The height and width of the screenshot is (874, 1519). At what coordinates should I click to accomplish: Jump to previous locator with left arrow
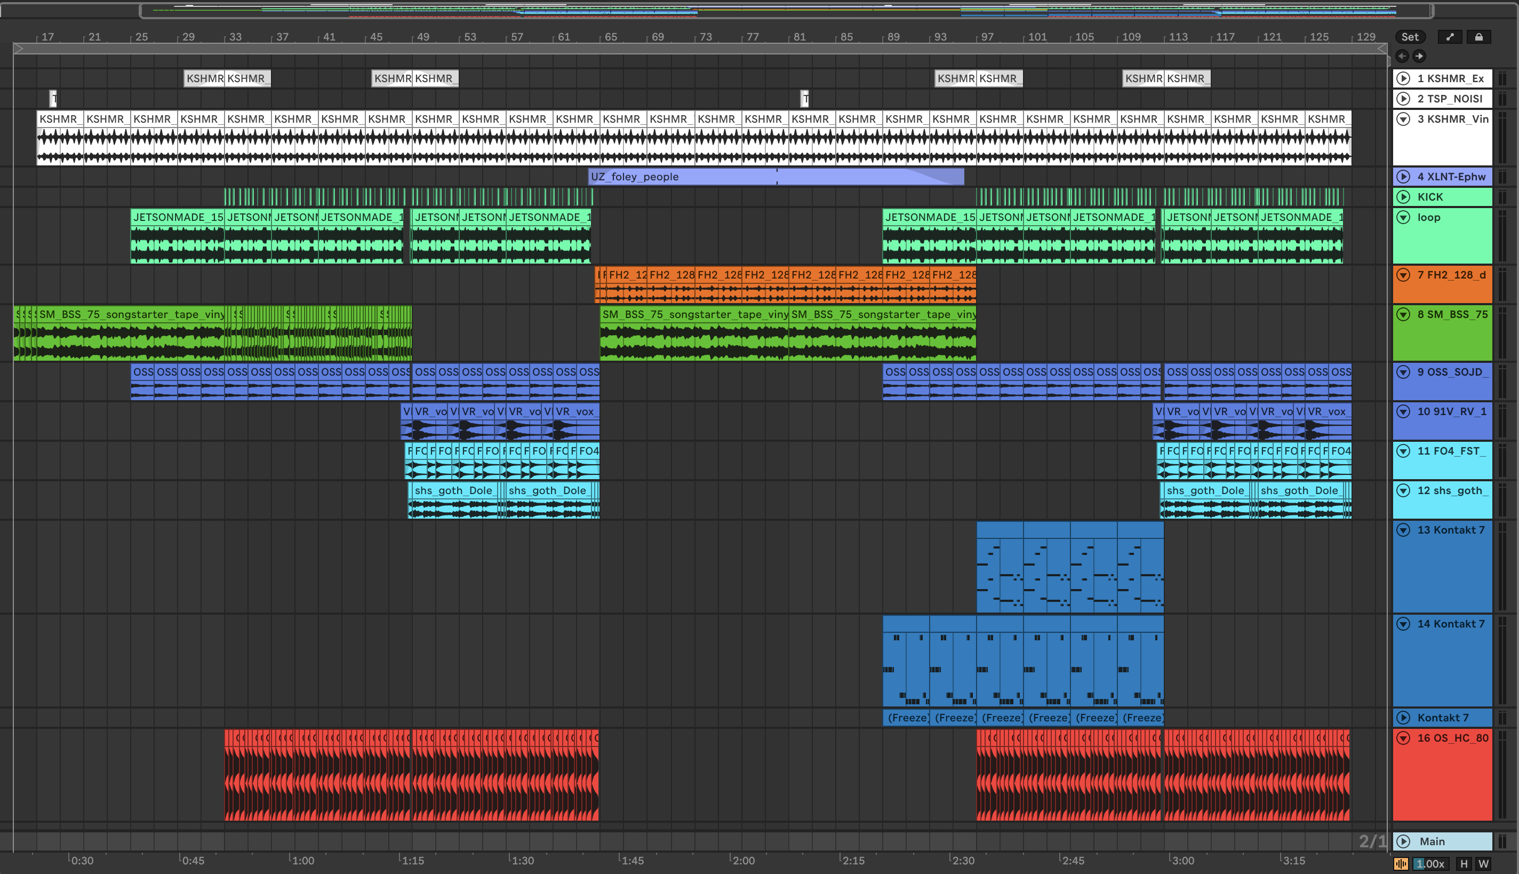(x=1402, y=56)
